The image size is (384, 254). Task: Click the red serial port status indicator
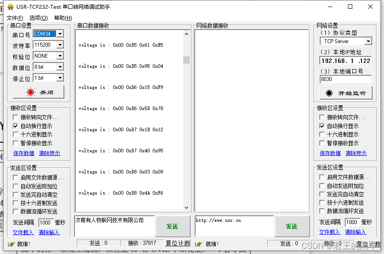point(31,92)
